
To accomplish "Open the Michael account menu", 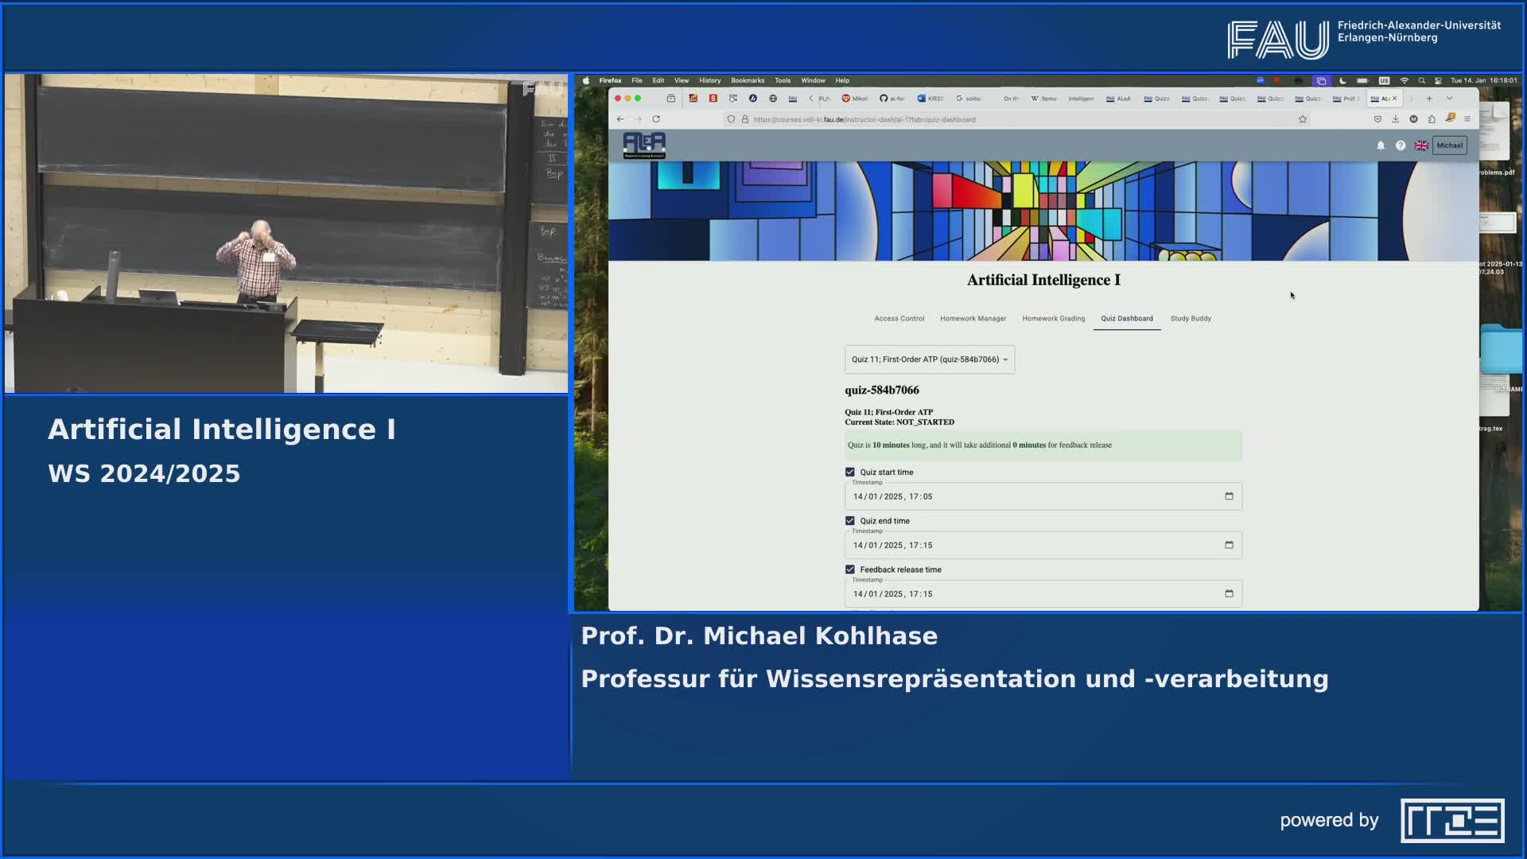I will coord(1449,146).
